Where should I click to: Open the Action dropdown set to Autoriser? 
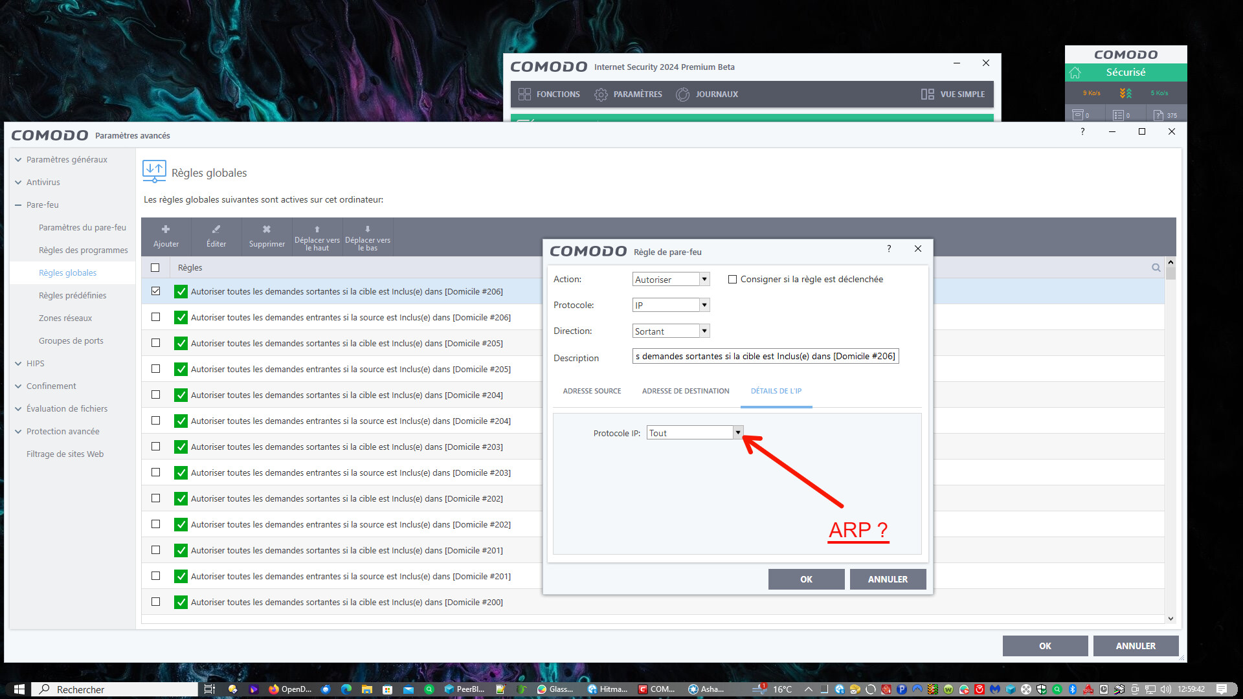671,279
